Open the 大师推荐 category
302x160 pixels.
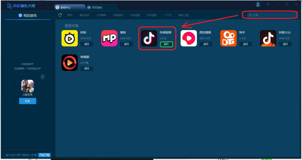[101, 15]
